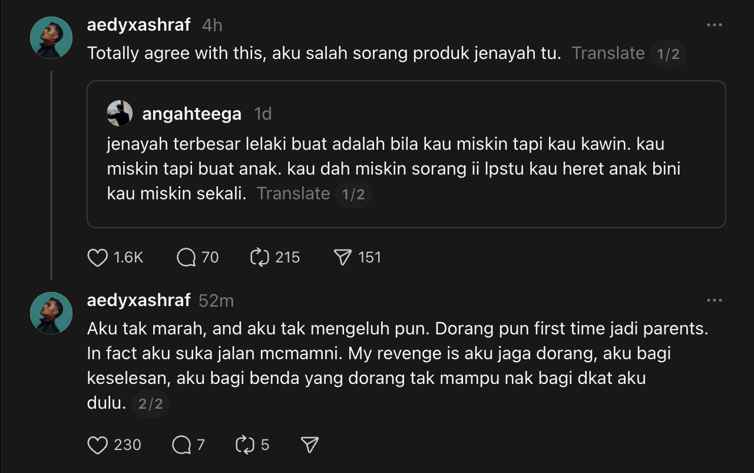The image size is (754, 473).
Task: Click angahteega avatar in quoted post
Action: pyautogui.click(x=120, y=113)
